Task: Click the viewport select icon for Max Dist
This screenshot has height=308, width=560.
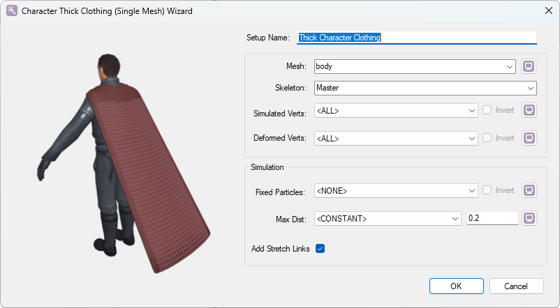Action: [x=529, y=218]
